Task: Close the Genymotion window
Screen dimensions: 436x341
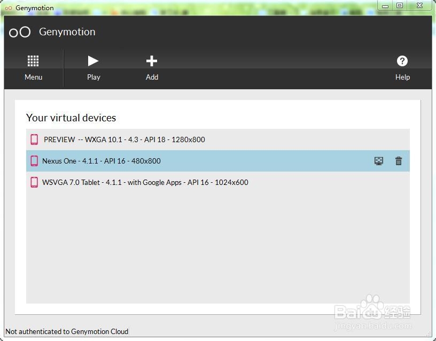Action: tap(419, 5)
